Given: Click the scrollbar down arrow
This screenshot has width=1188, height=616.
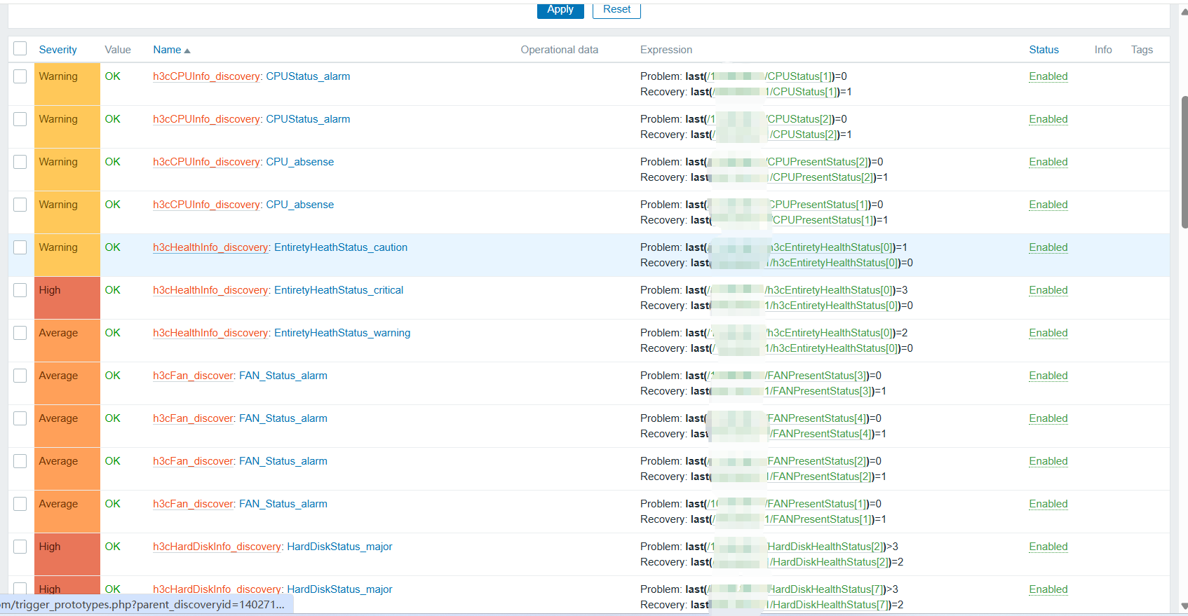Looking at the screenshot, I should pos(1184,606).
